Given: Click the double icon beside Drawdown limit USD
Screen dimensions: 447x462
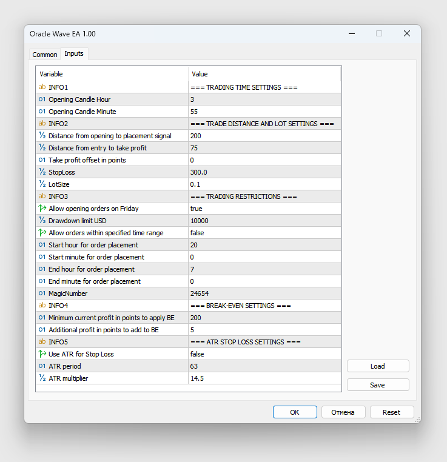Looking at the screenshot, I should coord(42,221).
